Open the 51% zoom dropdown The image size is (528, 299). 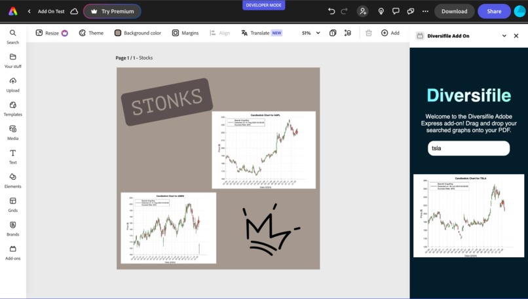point(311,33)
